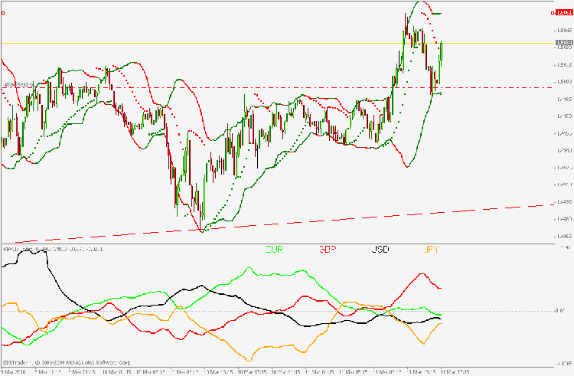Click the 1.5045 price axis label
Image resolution: width=574 pixels, height=376 pixels.
pyautogui.click(x=564, y=30)
